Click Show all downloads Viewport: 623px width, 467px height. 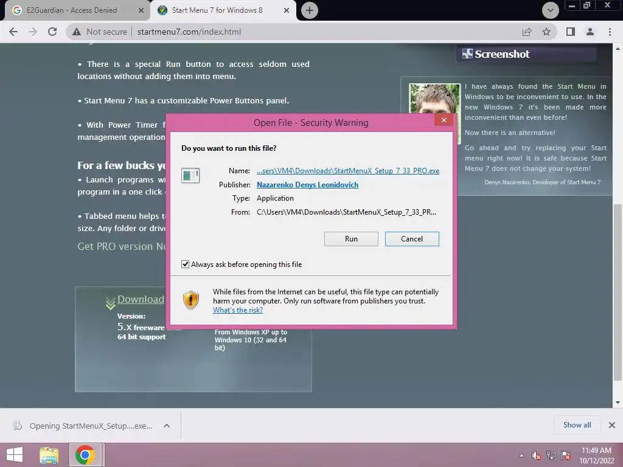[x=577, y=425]
